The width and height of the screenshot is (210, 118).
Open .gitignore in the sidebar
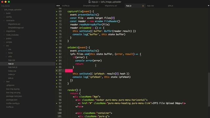click(10, 85)
